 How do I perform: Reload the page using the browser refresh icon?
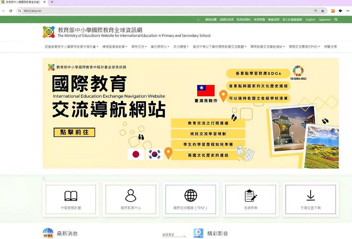pos(11,11)
